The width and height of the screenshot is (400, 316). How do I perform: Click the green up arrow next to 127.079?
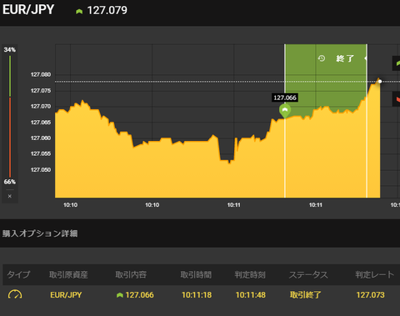coord(79,12)
